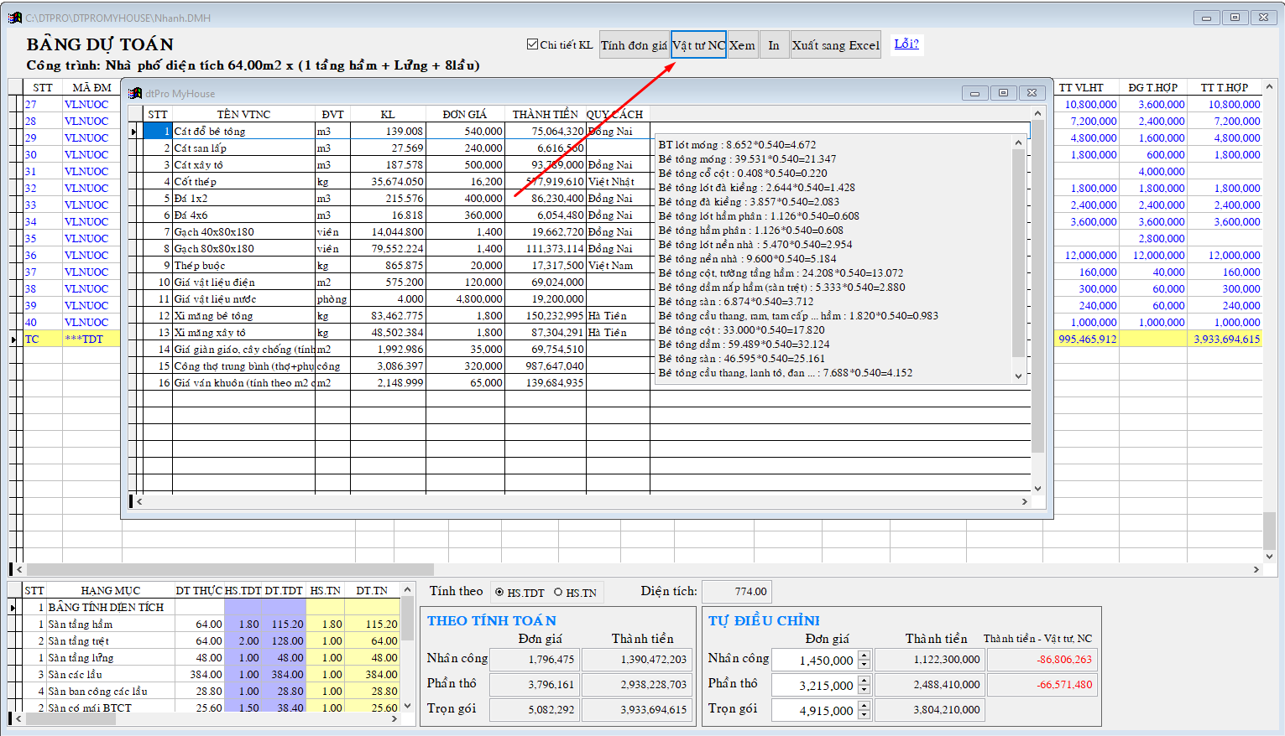
Task: Click the "Tính đơn giá" button
Action: [634, 45]
